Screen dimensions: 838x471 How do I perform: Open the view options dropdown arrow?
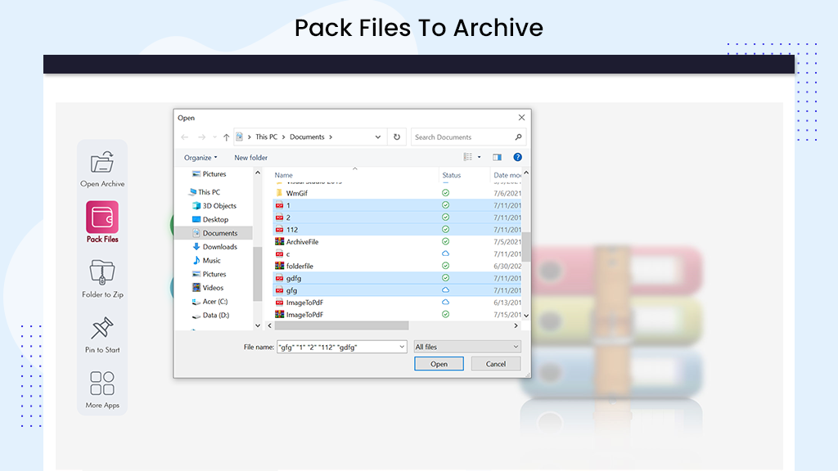[479, 157]
